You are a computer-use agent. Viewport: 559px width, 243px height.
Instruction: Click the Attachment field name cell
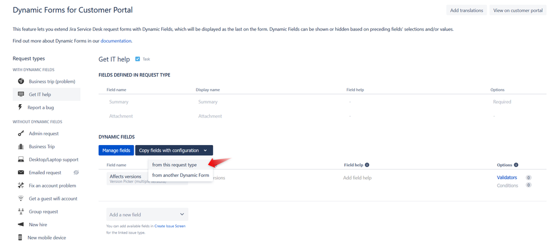[x=121, y=116]
